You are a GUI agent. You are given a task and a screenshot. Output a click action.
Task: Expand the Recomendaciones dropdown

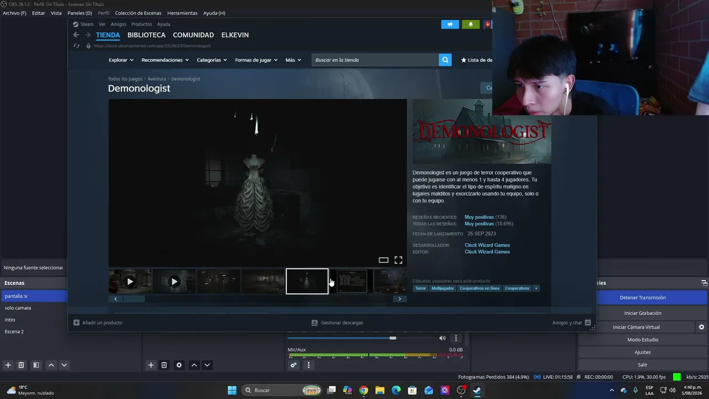(x=165, y=60)
